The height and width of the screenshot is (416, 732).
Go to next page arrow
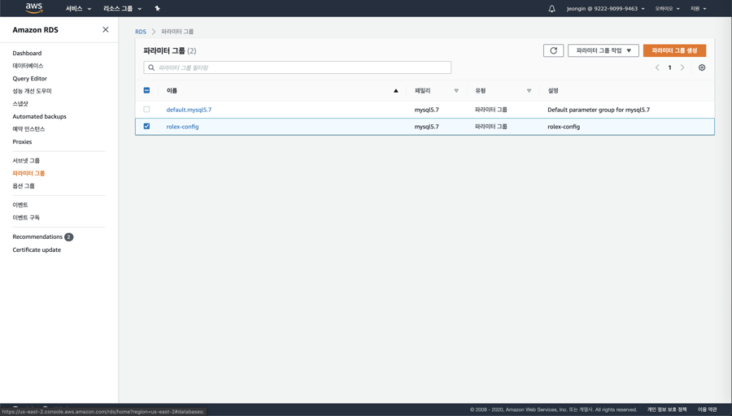click(x=682, y=67)
